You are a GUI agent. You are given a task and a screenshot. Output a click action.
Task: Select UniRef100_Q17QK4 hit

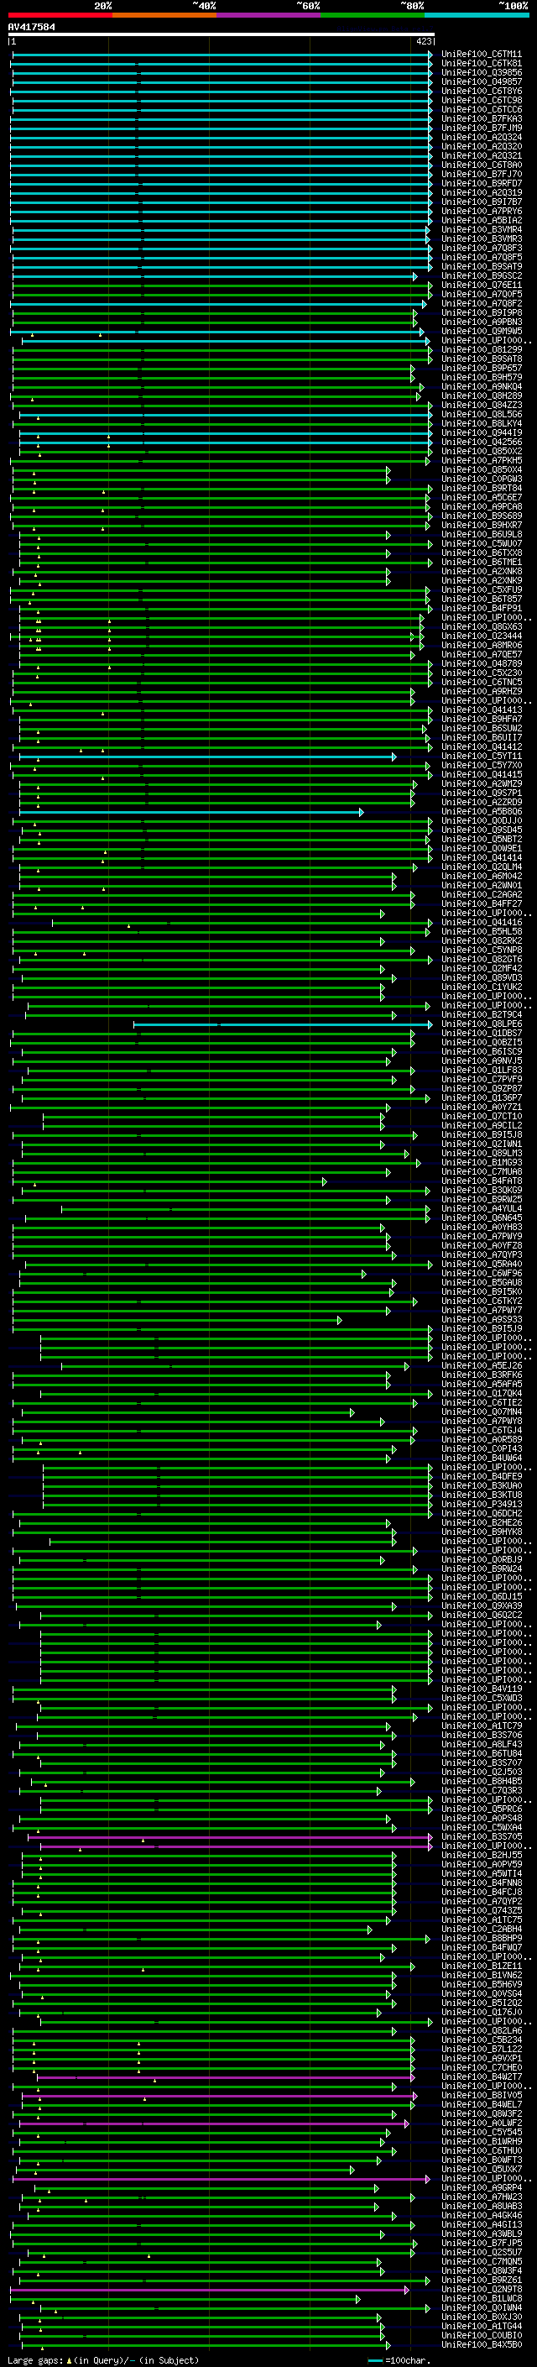481,1394
